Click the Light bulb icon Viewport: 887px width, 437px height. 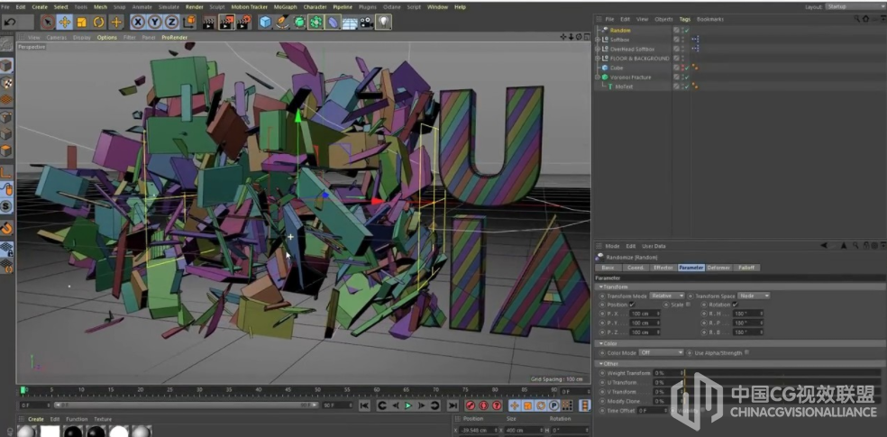coord(384,22)
